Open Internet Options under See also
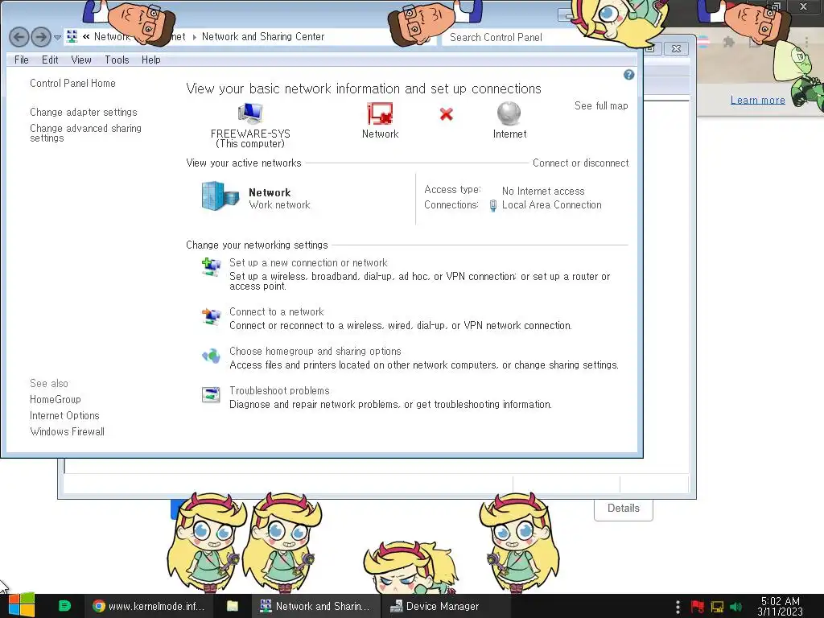Image resolution: width=824 pixels, height=618 pixels. tap(64, 415)
